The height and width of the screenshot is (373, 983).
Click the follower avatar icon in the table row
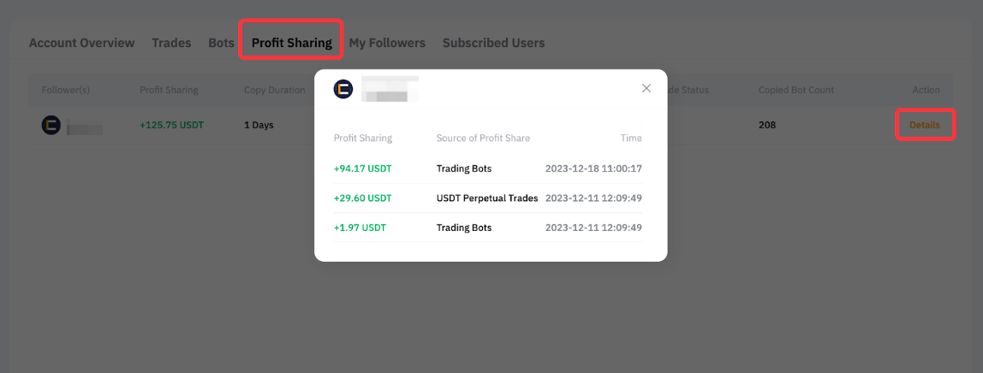tap(51, 125)
